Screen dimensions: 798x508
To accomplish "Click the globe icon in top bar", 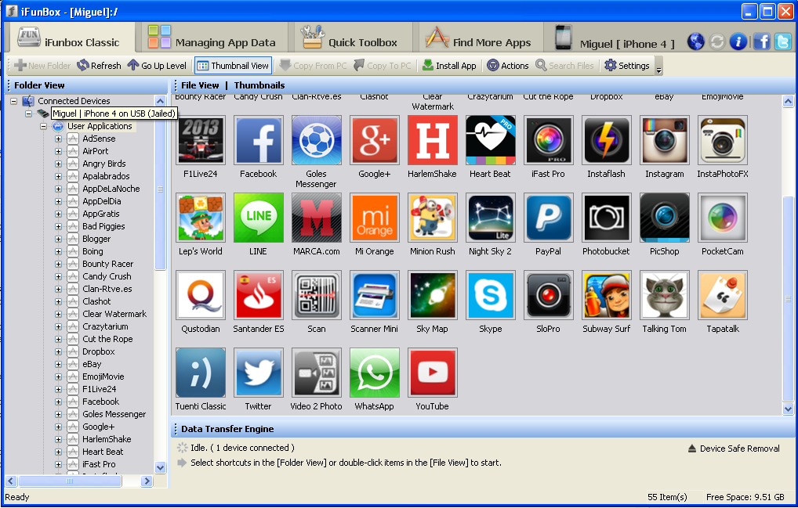I will [696, 41].
